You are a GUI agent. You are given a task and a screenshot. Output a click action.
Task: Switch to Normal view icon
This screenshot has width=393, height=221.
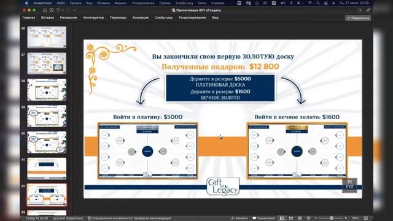pos(282,219)
